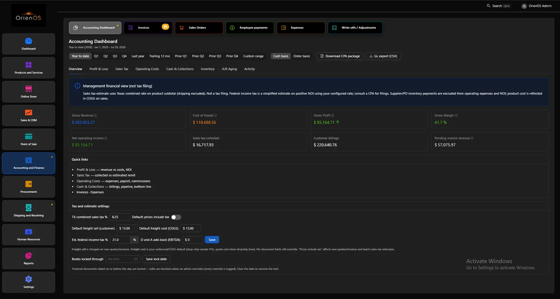This screenshot has width=560, height=299.
Task: Click the Accounting Dashboard top tab
Action: (95, 28)
